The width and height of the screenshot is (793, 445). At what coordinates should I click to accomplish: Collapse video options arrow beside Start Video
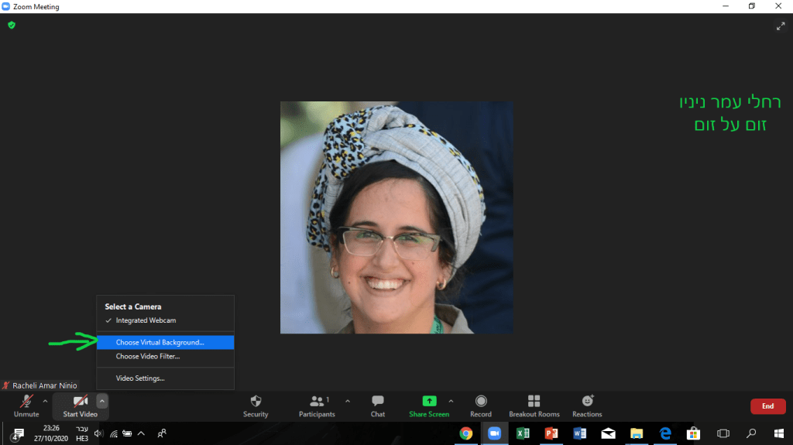click(101, 401)
